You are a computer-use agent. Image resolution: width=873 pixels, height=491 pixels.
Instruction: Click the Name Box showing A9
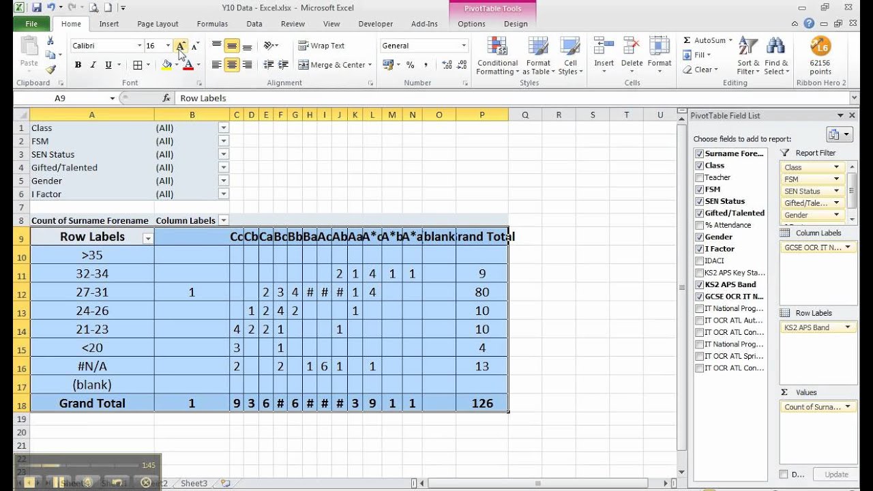coord(60,98)
